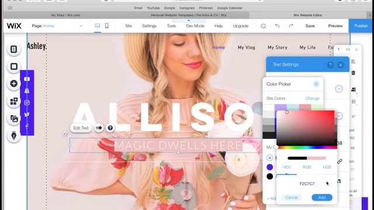Select My Vlog nav link
Viewport: 374px width, 210px height.
coord(247,47)
